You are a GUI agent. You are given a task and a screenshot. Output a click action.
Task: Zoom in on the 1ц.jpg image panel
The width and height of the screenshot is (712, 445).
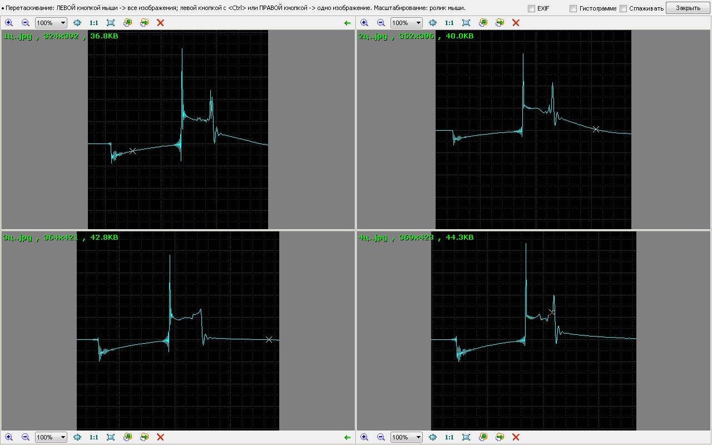9,23
